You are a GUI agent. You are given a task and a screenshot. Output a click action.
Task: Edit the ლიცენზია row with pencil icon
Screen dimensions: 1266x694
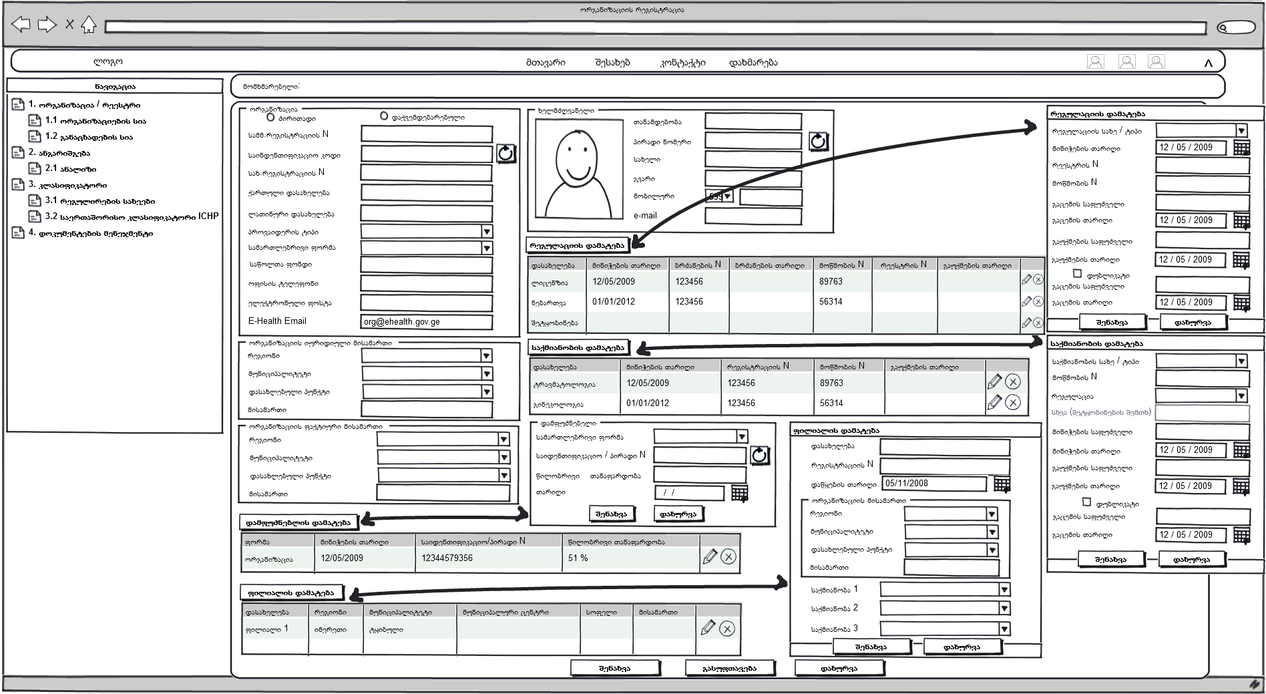click(1026, 280)
